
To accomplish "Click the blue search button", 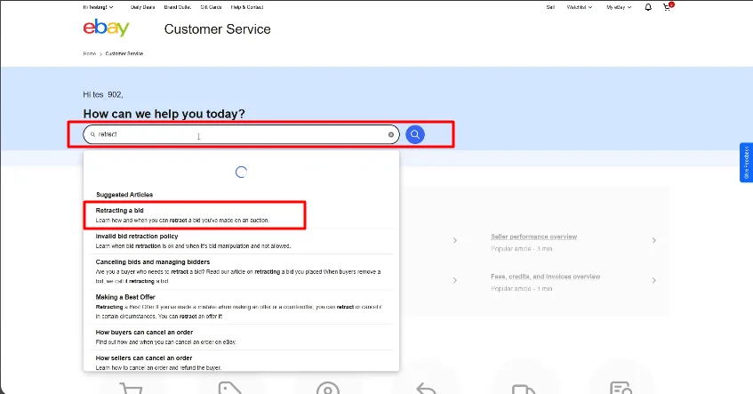I will 415,134.
